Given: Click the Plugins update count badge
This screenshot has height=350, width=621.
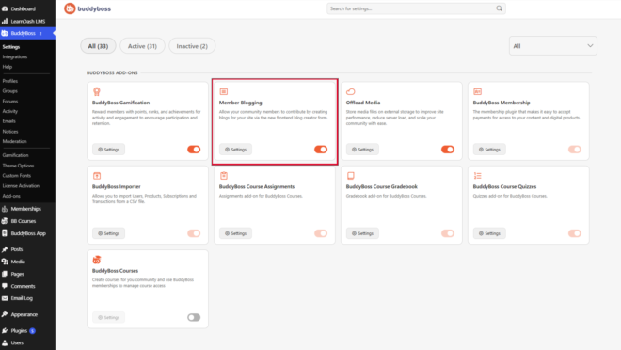Looking at the screenshot, I should coord(33,330).
